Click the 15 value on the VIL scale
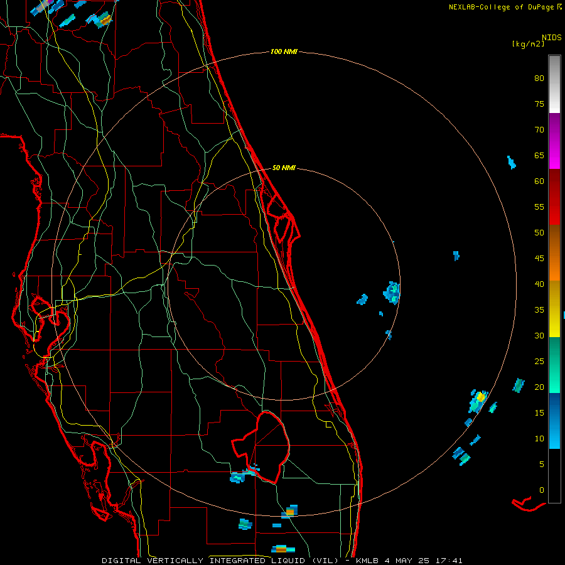 point(539,412)
